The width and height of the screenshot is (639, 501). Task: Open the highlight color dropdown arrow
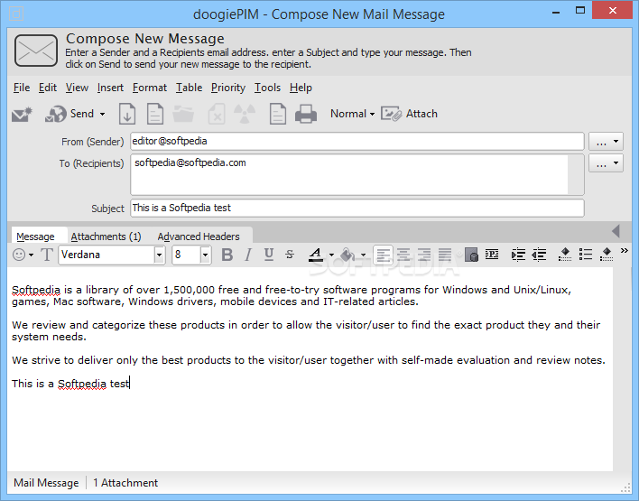pos(363,255)
